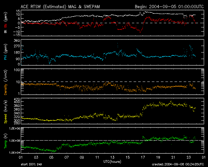208x167 pixels.
Task: Click the '1.0E+05' tick on Temp axis
Action: tap(15, 141)
